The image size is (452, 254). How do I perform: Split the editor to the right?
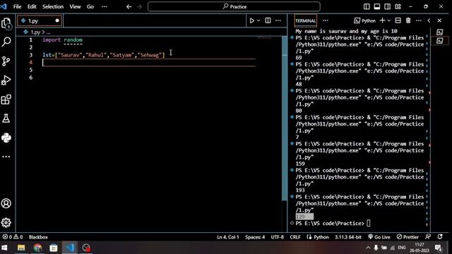[x=268, y=20]
